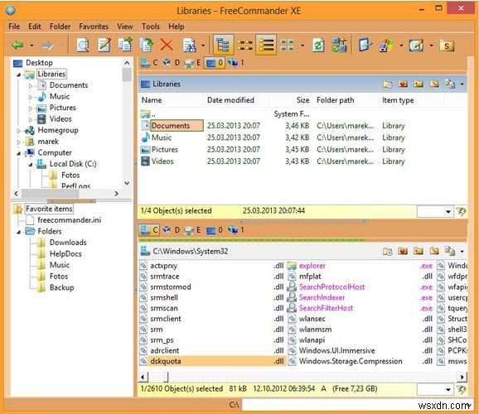This screenshot has width=479, height=414.
Task: Click the command line input field at the bottom
Action: coord(356,405)
